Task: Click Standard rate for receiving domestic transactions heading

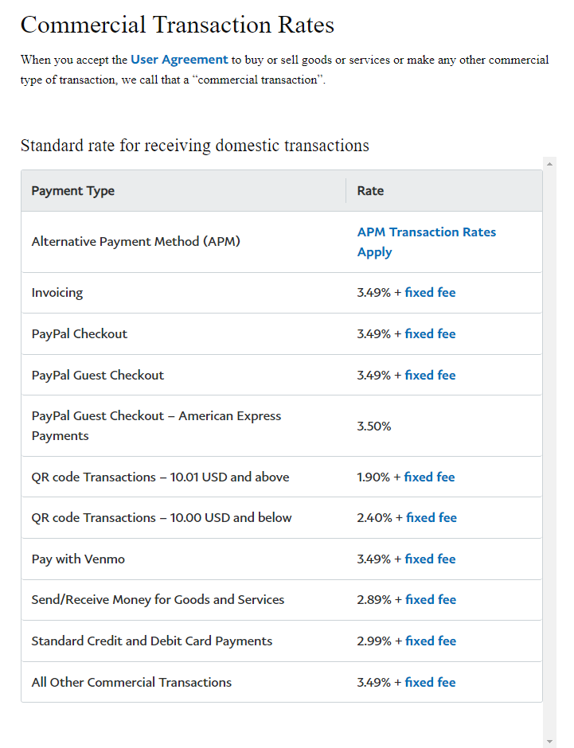Action: point(195,146)
